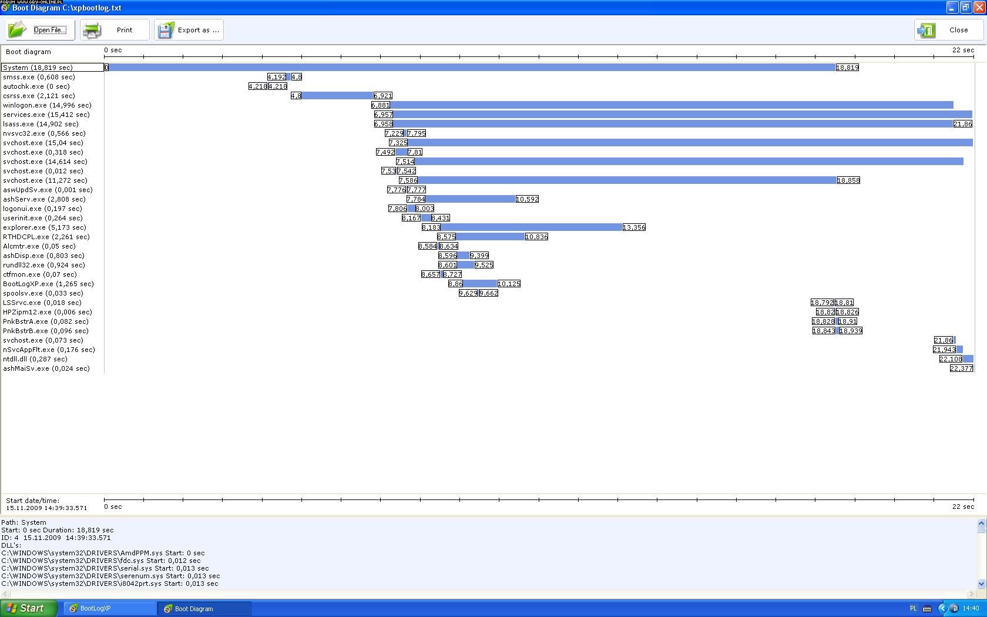Screen dimensions: 987x617
Task: Click the scroll down arrow of the details panel
Action: tap(981, 584)
